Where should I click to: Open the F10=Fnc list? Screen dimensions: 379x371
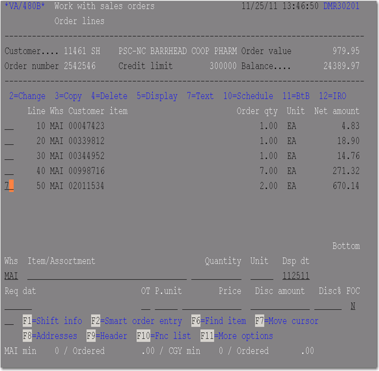[164, 336]
